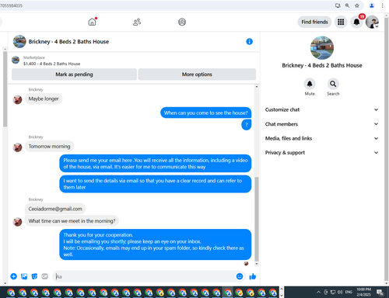Click the right panel title Brickney - 4 Beds 2 Baths House

point(322,65)
